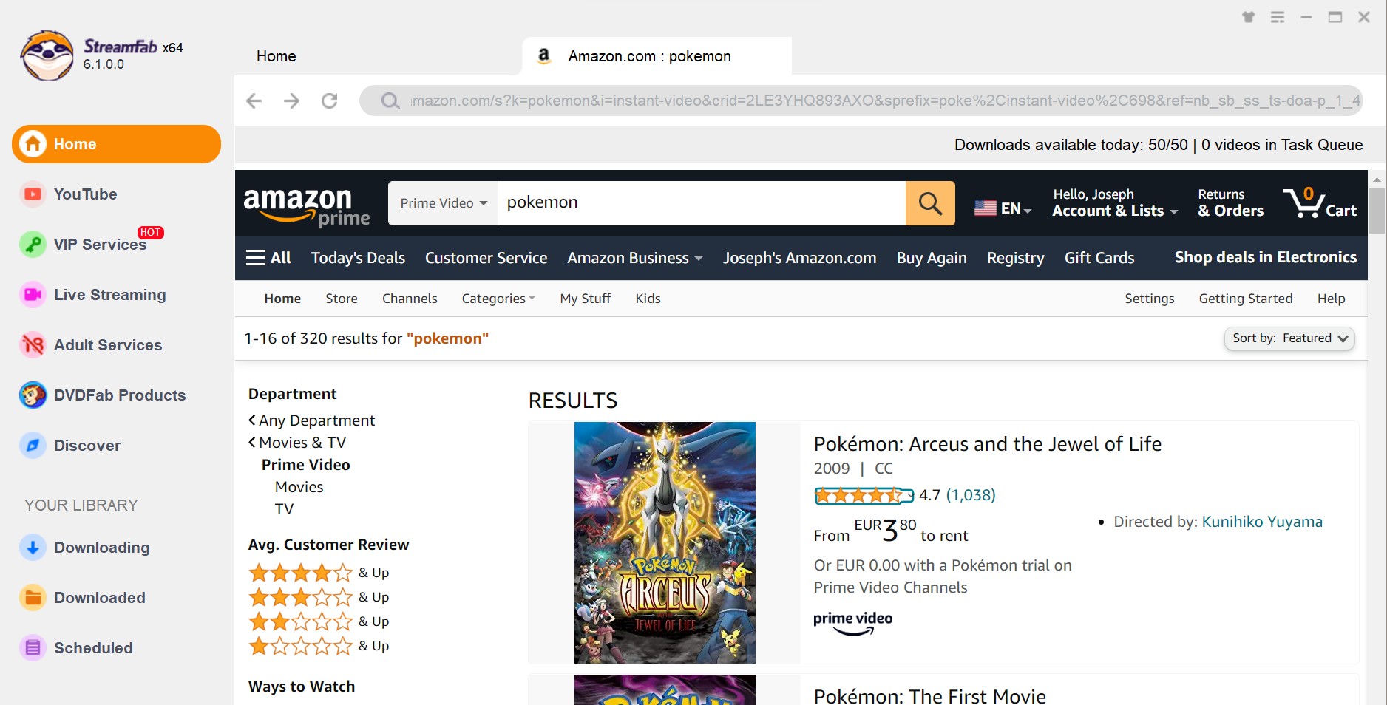Image resolution: width=1387 pixels, height=705 pixels.
Task: Open Today's Deals
Action: 358,258
